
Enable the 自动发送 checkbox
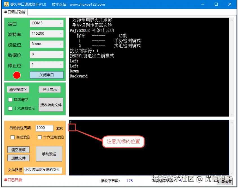pos(13,137)
